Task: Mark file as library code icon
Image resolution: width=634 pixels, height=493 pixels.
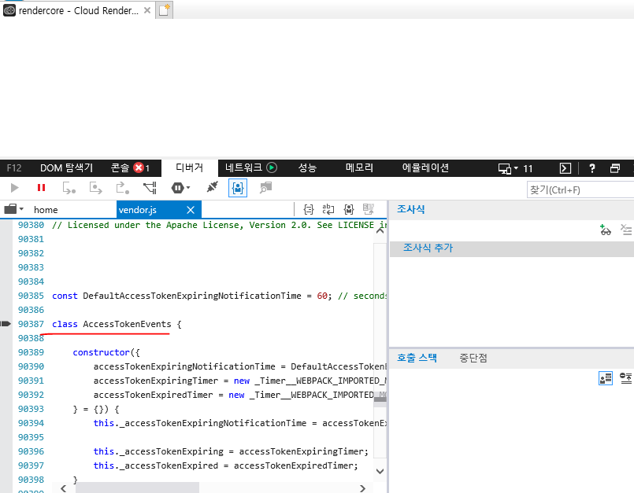Action: 349,209
